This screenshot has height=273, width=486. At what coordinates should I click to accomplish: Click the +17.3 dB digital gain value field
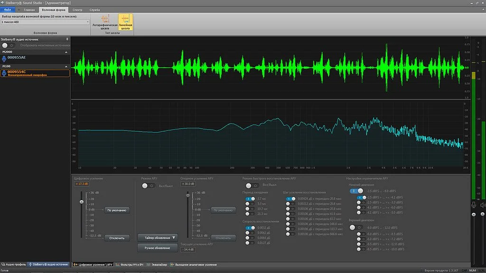(82, 184)
